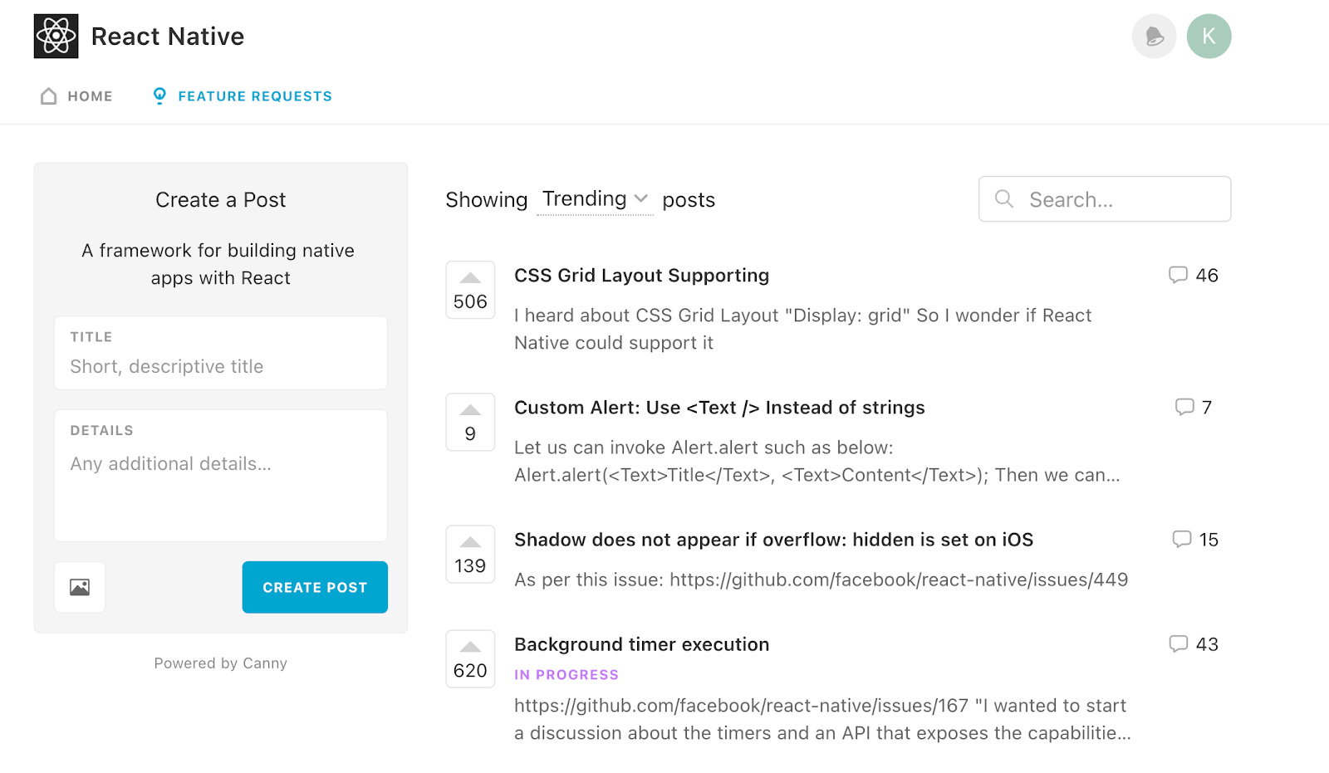Click the issues/167 description of Background timer
1329x773 pixels.
point(822,719)
